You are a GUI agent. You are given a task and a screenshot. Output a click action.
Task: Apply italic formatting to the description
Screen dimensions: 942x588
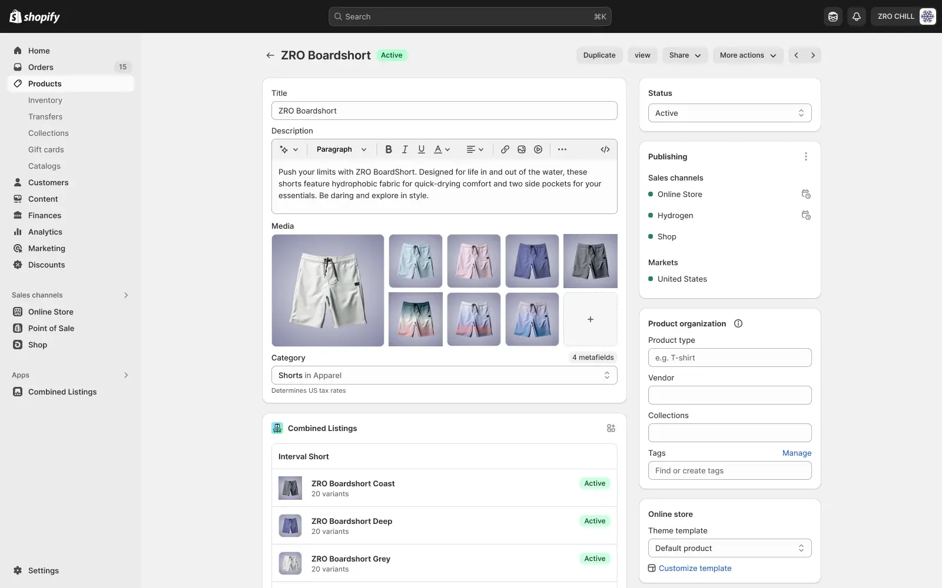404,149
